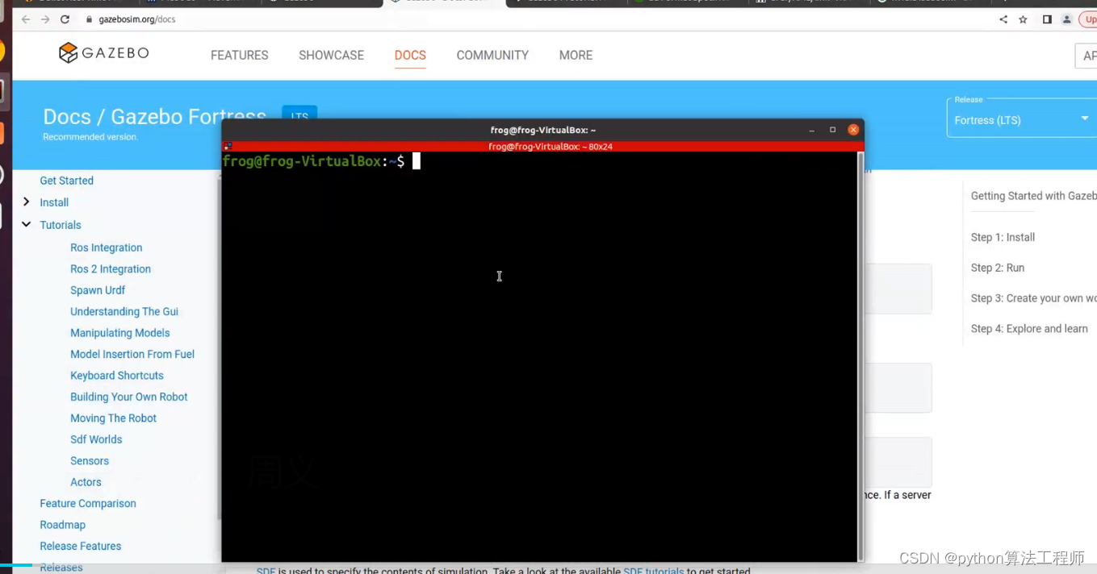Click the terminal window scrollbar
The width and height of the screenshot is (1097, 574).
click(860, 356)
